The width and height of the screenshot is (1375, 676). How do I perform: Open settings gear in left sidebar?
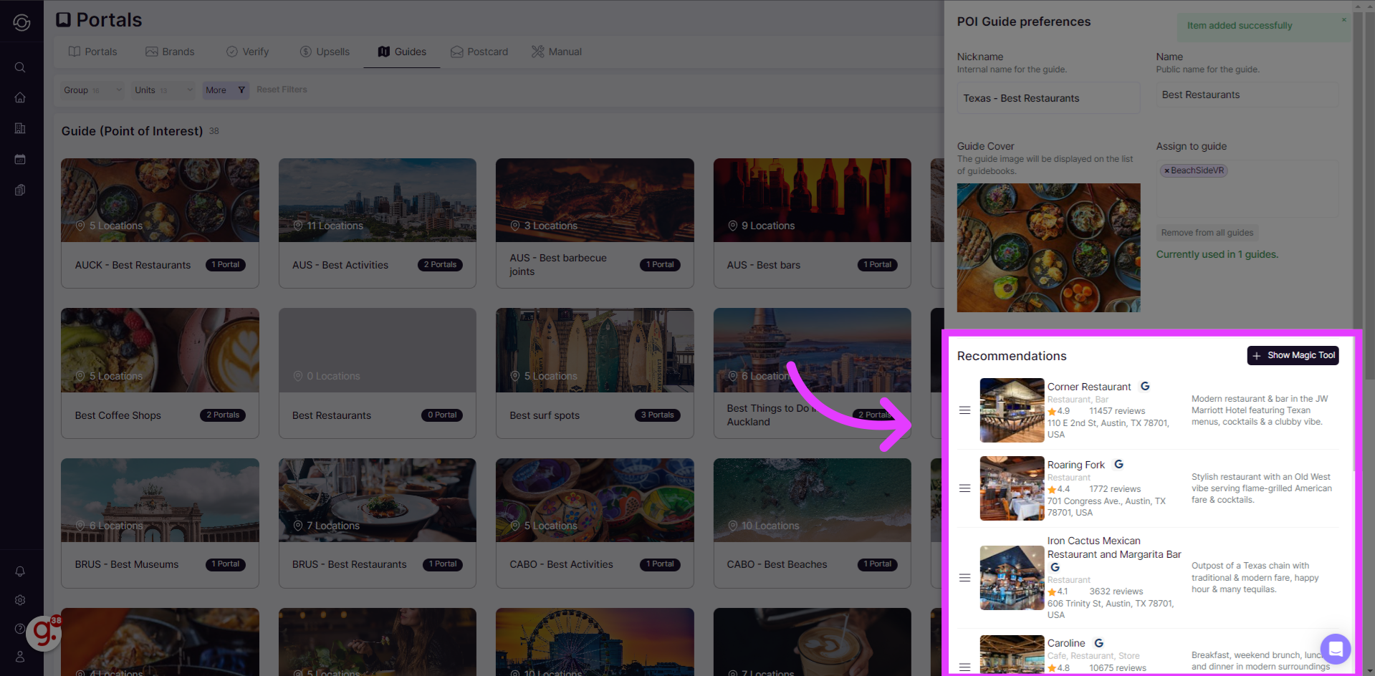click(x=20, y=600)
